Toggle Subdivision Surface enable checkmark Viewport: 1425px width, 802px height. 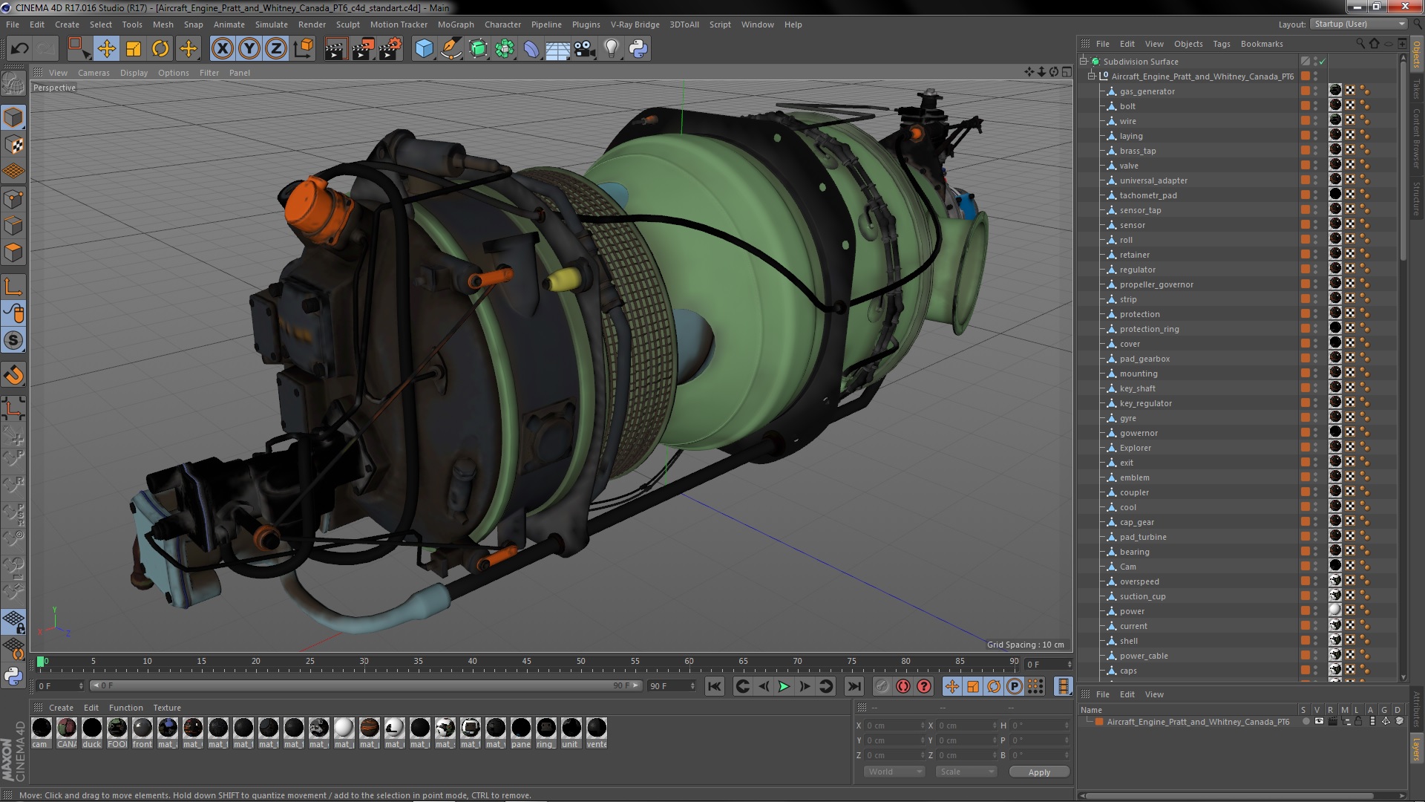(1323, 62)
